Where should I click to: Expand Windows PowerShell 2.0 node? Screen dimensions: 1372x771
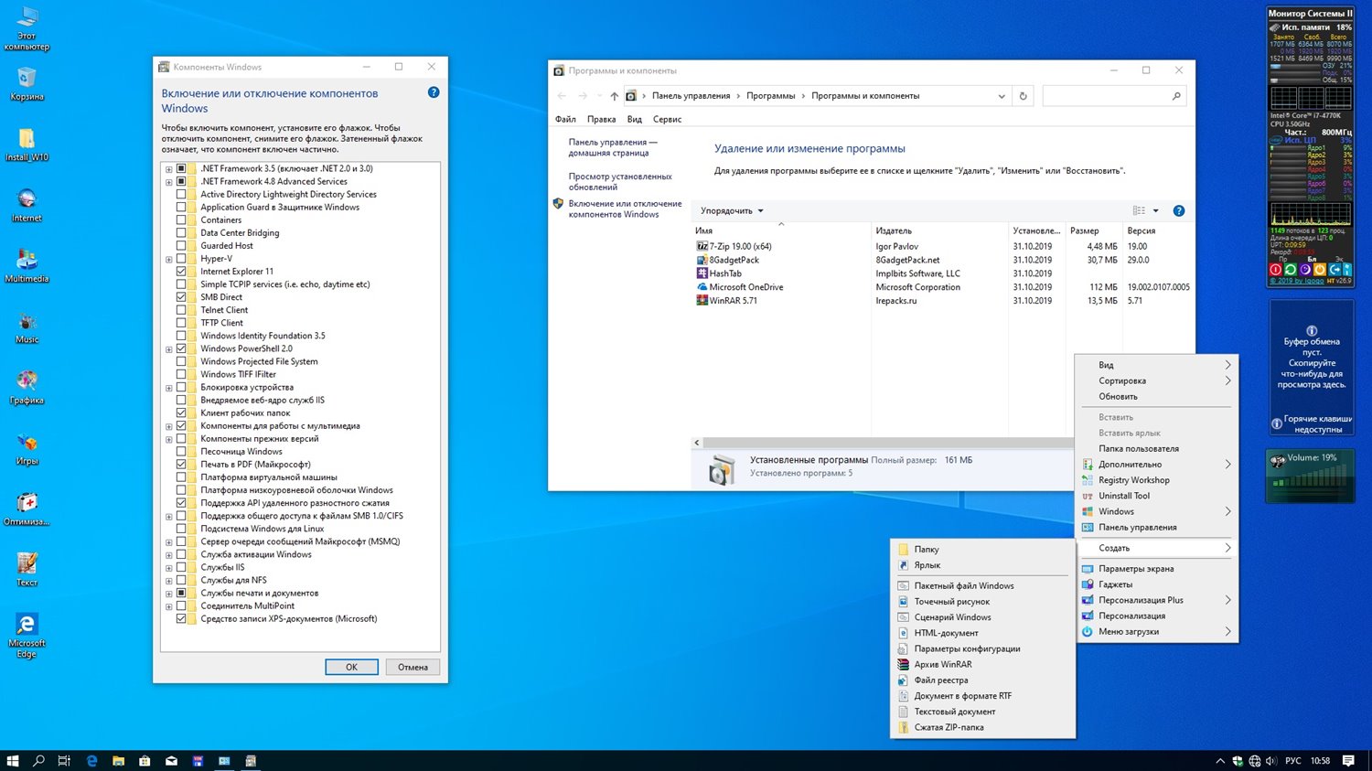168,349
